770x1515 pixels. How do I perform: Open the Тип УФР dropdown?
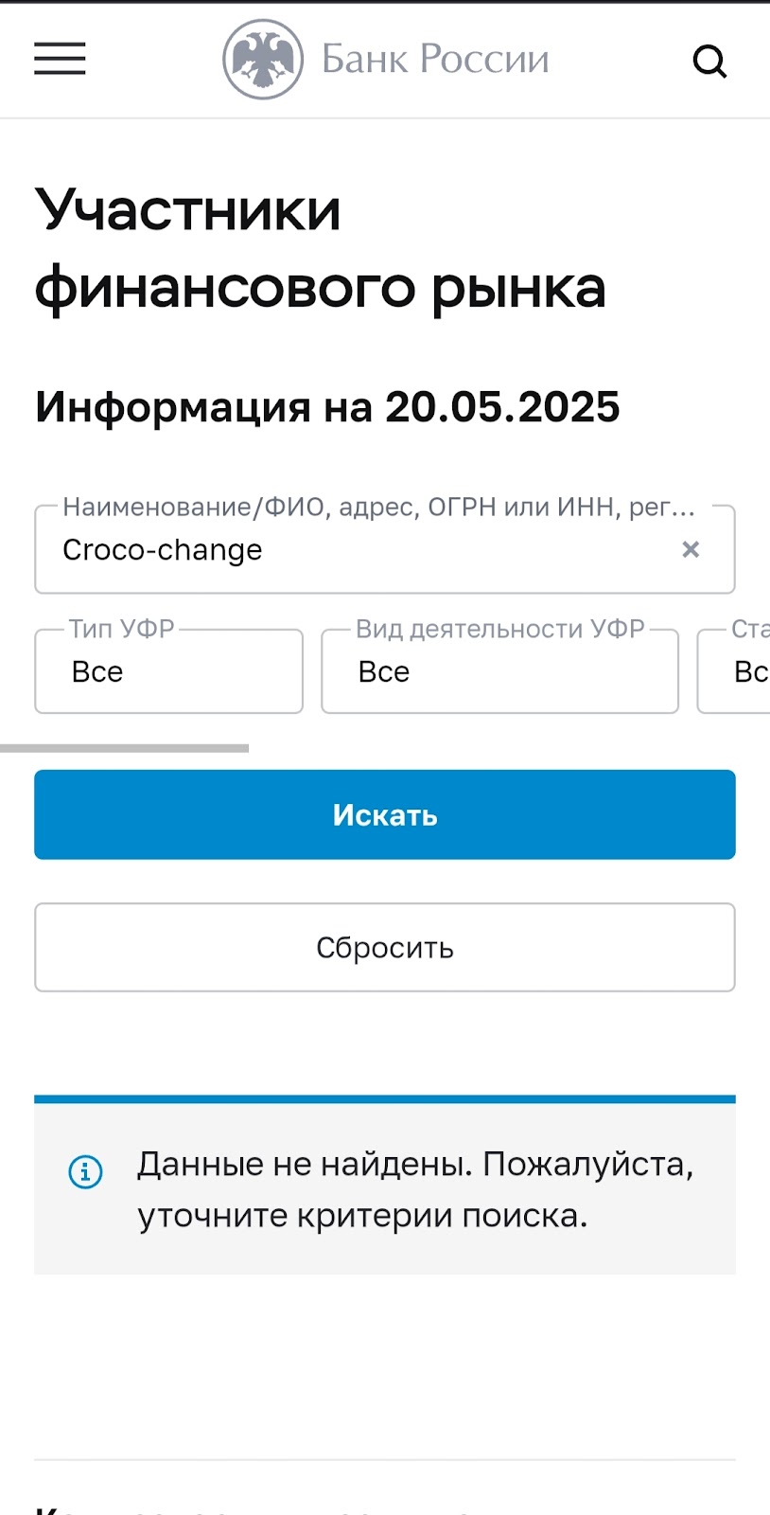point(168,672)
